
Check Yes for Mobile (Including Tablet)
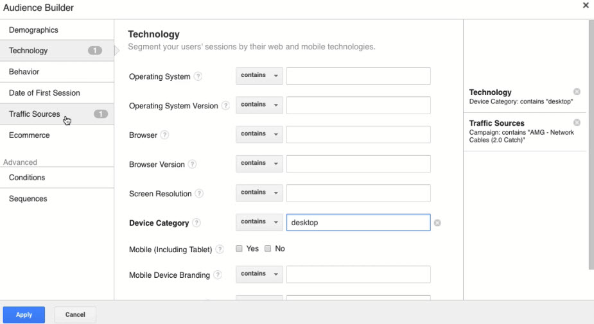239,249
